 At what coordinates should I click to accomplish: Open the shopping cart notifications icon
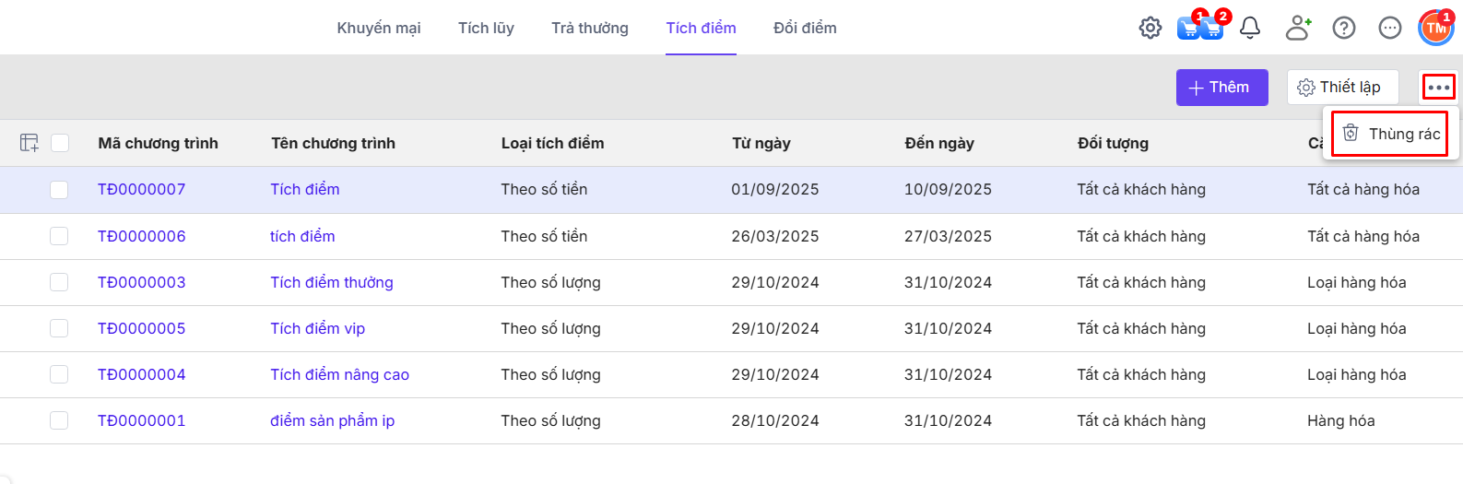pos(1200,28)
